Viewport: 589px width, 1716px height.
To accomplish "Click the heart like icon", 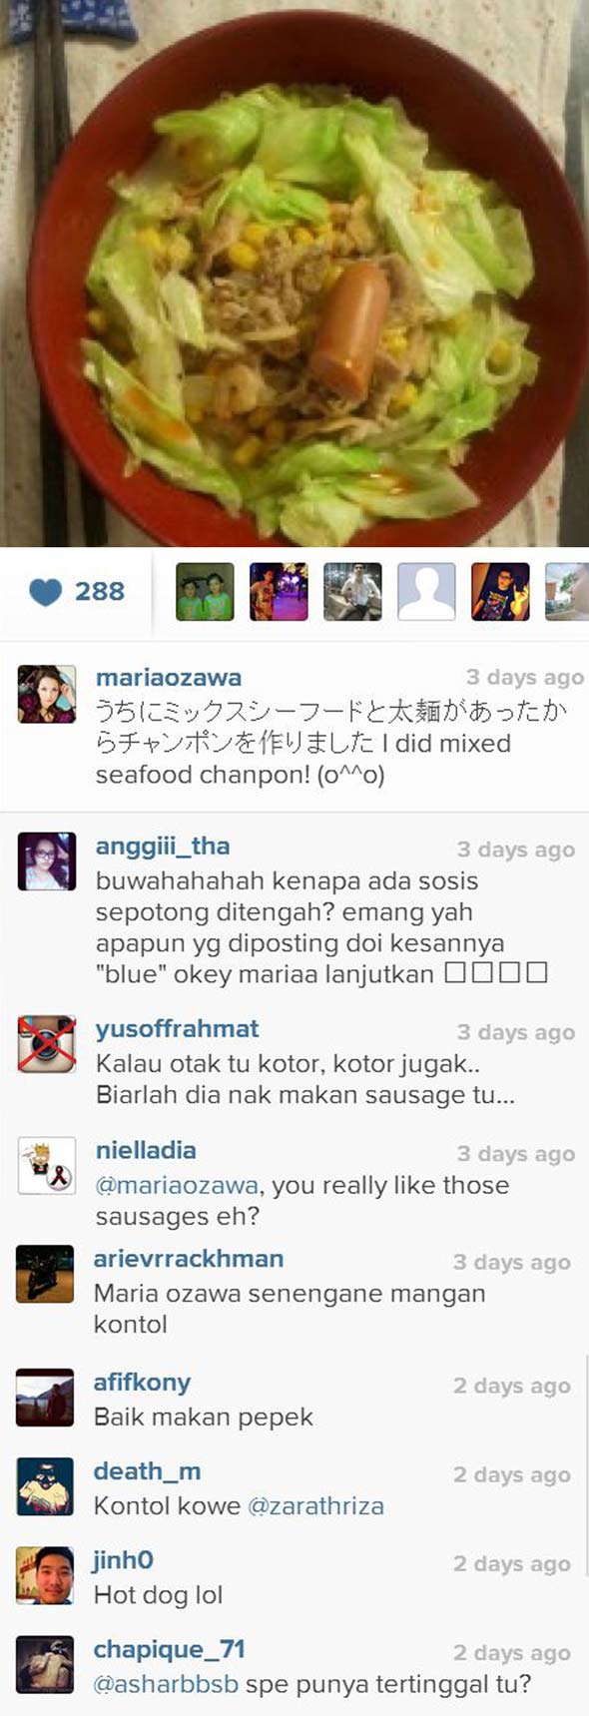I will tap(45, 592).
